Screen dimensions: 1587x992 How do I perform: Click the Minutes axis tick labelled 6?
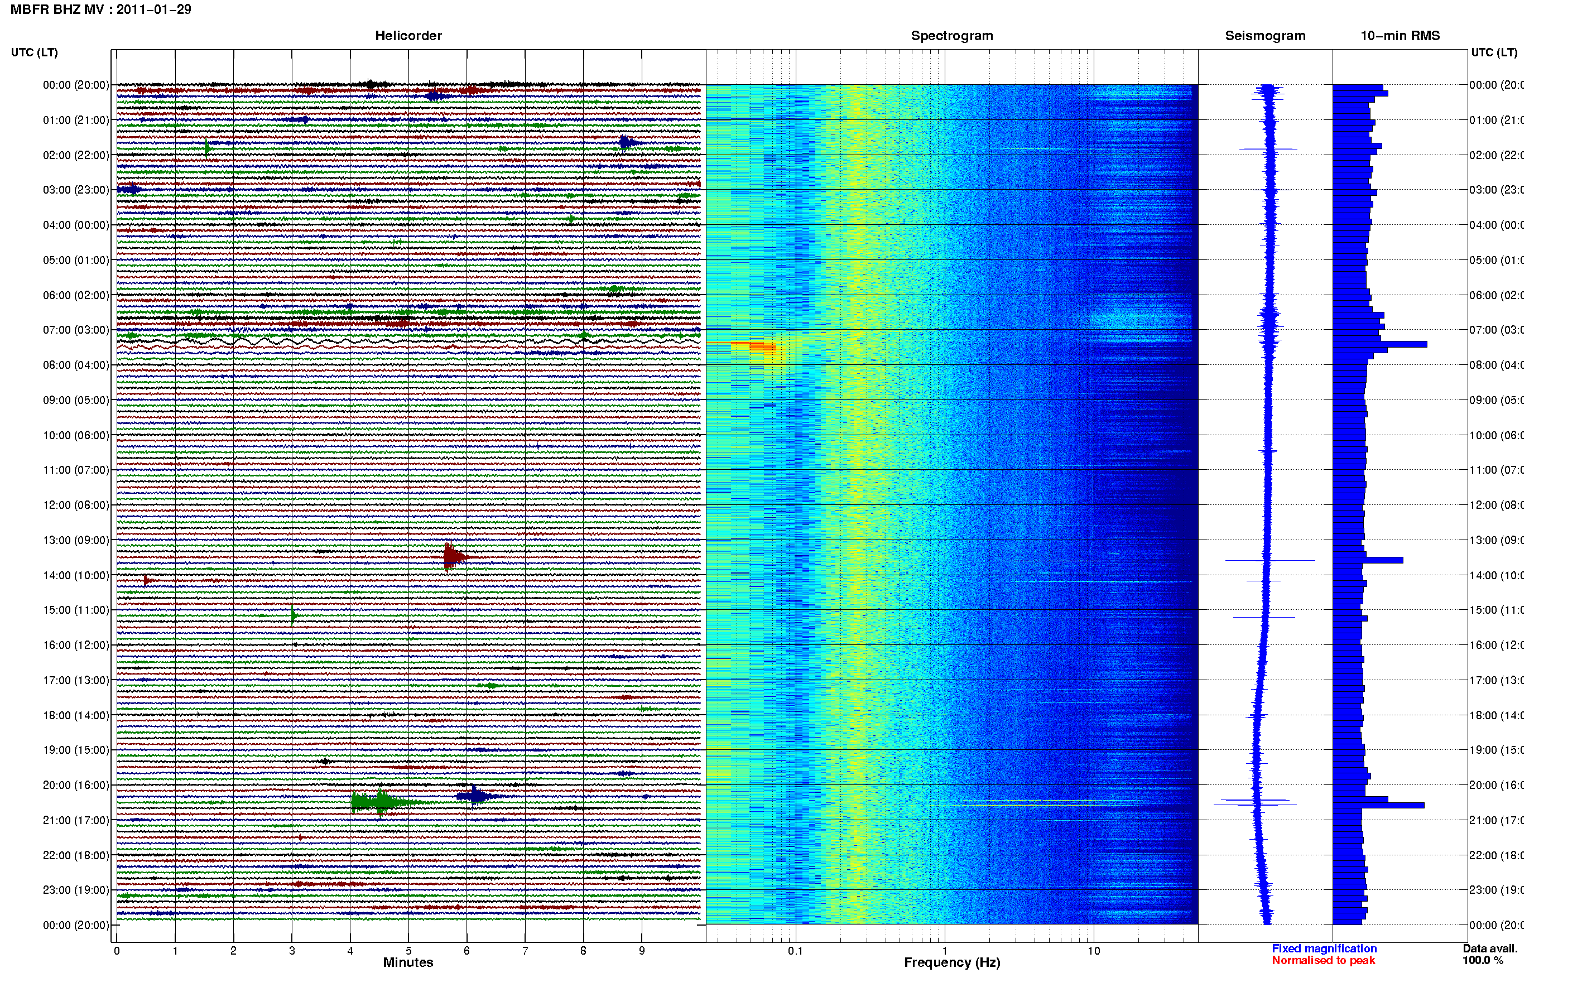click(x=467, y=951)
